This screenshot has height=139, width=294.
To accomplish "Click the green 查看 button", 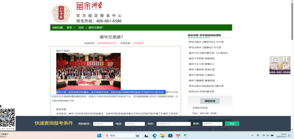I will tap(232, 124).
